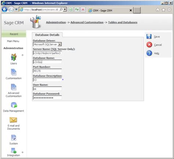Click the Save floppy disk icon
This screenshot has height=159, width=174.
[x=149, y=36]
